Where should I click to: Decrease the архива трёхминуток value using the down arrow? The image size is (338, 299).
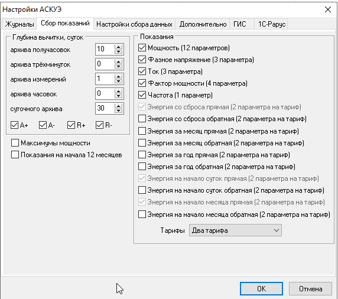coord(118,66)
